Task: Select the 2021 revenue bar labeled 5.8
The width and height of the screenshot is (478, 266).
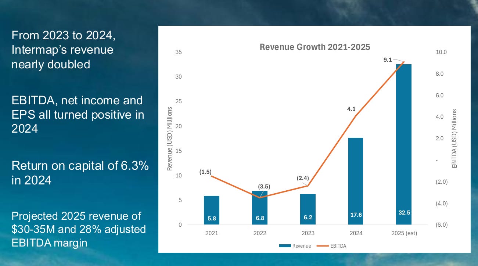Action: pyautogui.click(x=212, y=210)
